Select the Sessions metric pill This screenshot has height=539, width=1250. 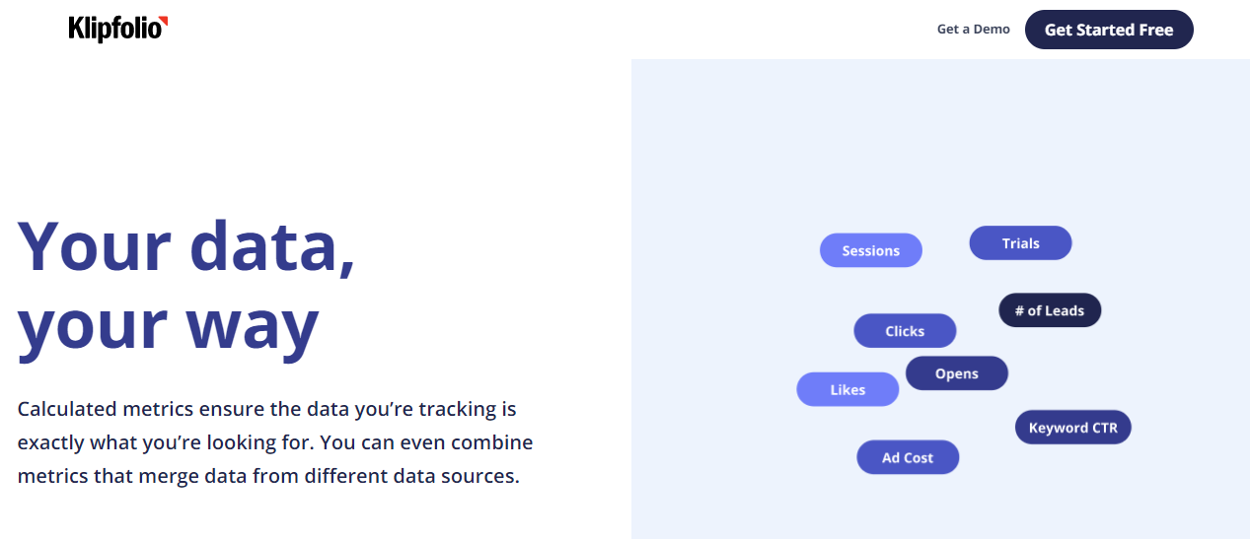[x=870, y=250]
